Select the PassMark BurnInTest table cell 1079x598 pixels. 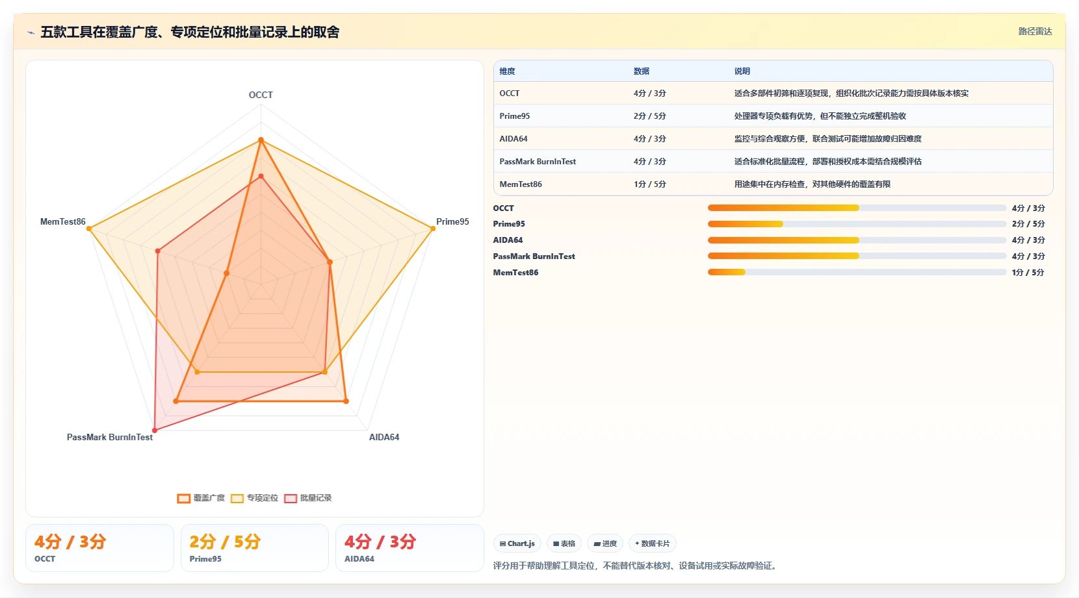(x=538, y=162)
